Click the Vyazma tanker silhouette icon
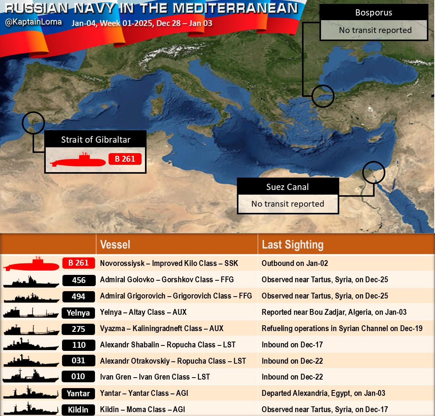435x416 pixels. pyautogui.click(x=31, y=330)
